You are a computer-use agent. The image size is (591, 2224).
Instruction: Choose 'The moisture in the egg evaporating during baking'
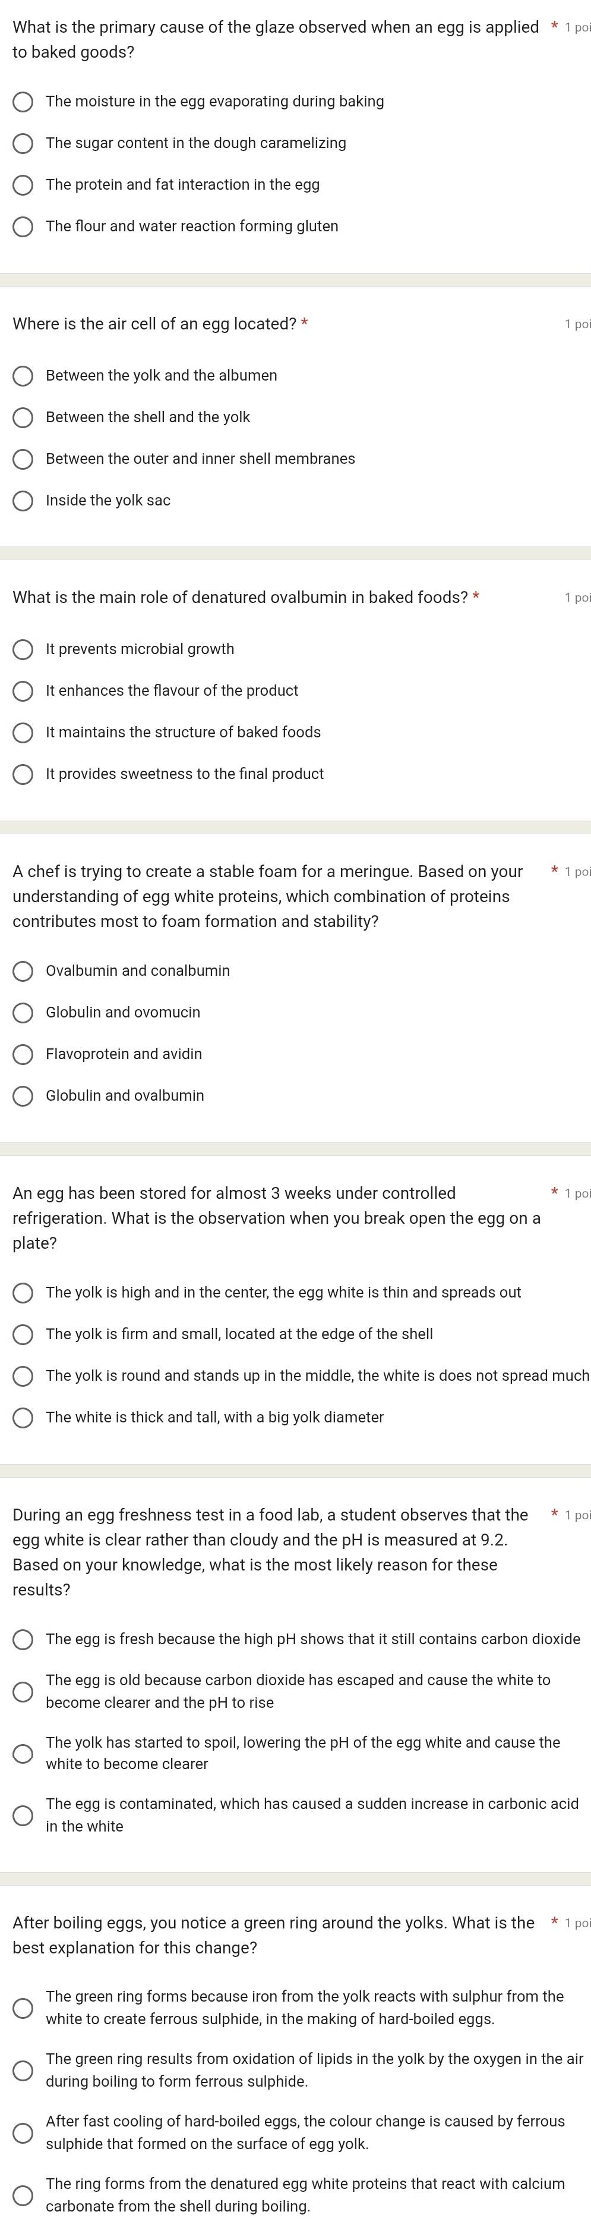click(23, 102)
